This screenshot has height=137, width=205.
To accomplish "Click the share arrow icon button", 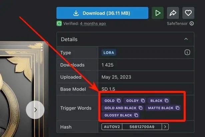I will (x=173, y=13).
